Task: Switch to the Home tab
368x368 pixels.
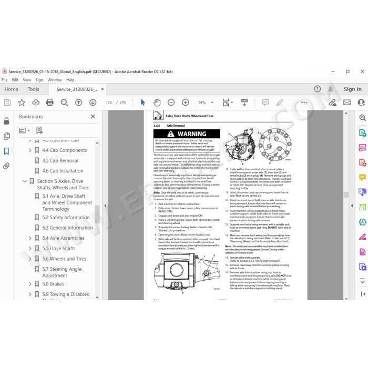Action: pyautogui.click(x=11, y=89)
